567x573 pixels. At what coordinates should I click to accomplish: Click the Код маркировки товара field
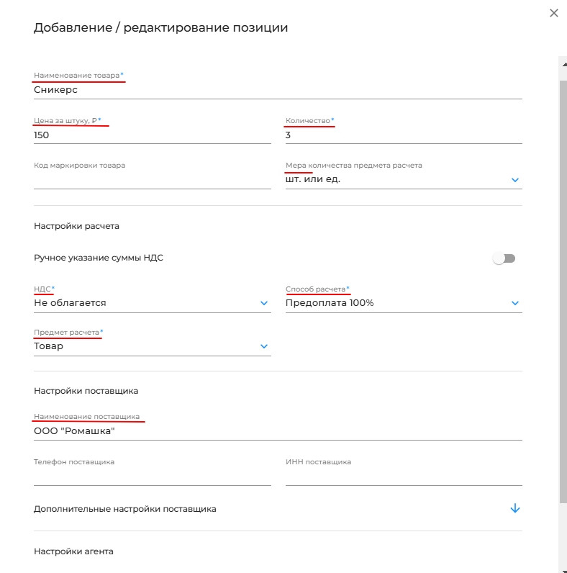(153, 180)
